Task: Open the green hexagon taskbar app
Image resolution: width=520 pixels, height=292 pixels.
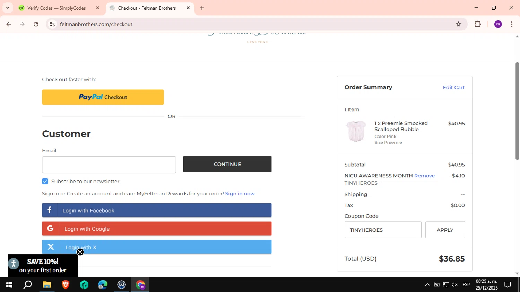Action: tap(84, 285)
